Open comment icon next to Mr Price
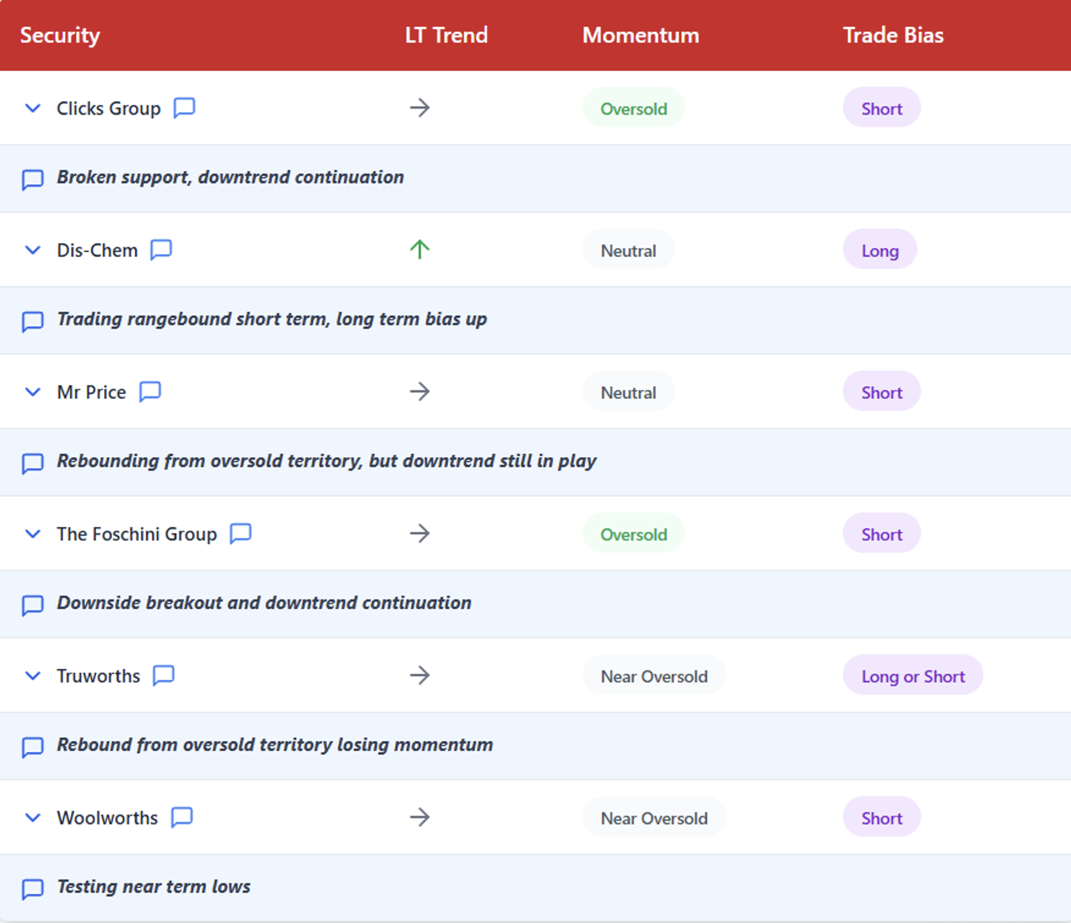 click(x=150, y=391)
